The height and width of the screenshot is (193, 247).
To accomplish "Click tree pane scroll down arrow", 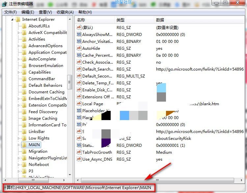I will click(x=70, y=175).
